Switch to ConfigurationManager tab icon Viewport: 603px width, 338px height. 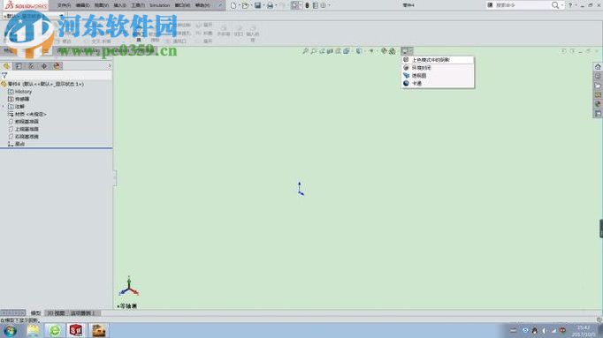[32, 66]
